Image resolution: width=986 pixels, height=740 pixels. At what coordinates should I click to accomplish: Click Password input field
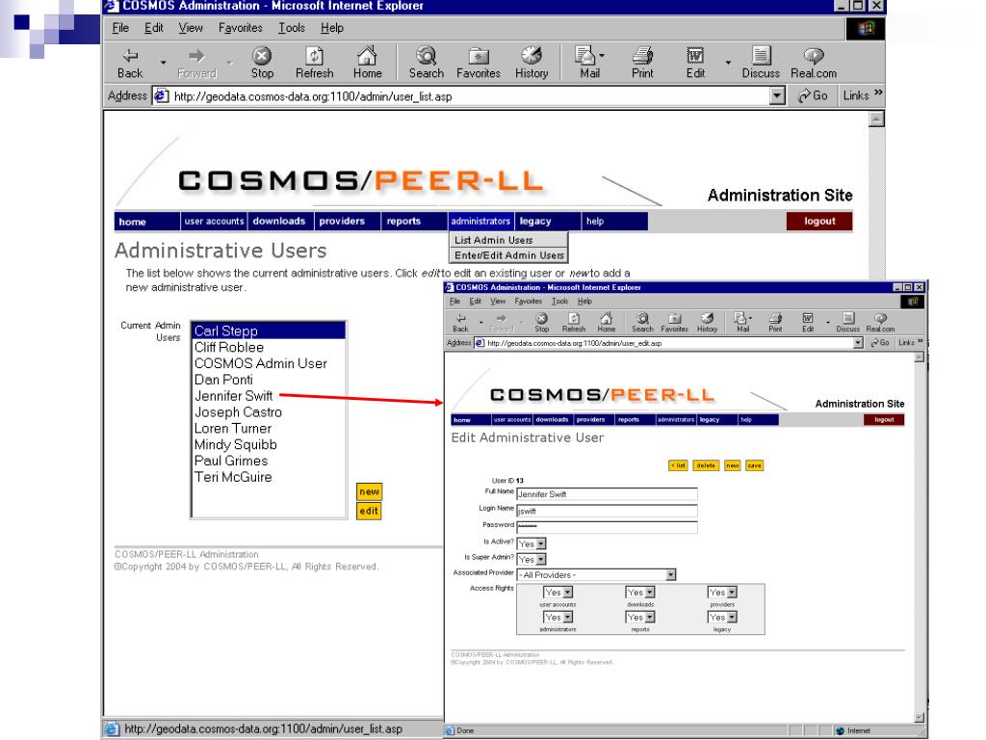tap(607, 527)
